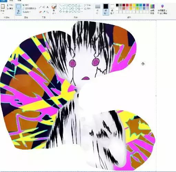
Task: Click the Crop button
Action: tap(25, 5)
